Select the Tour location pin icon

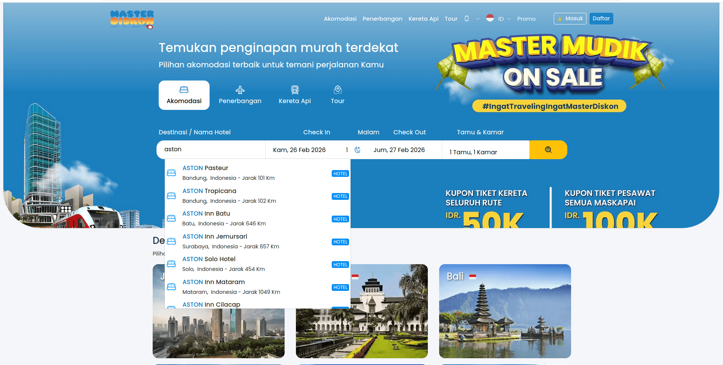pyautogui.click(x=337, y=90)
